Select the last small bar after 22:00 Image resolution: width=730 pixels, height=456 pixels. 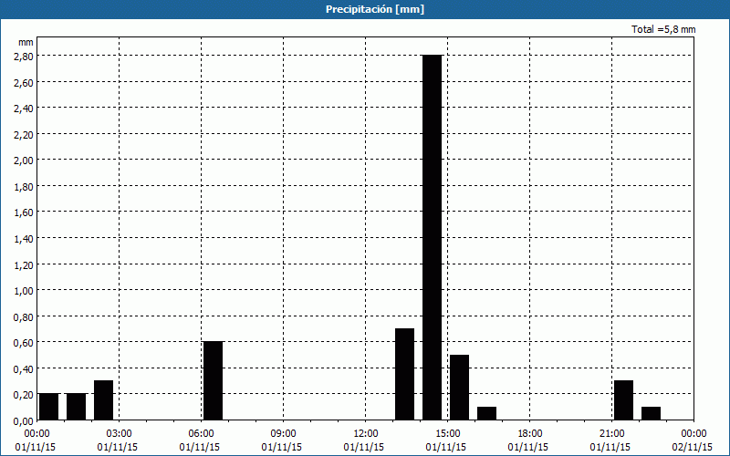651,413
